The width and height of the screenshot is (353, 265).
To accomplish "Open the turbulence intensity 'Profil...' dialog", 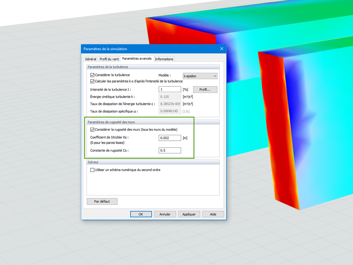I will click(205, 89).
